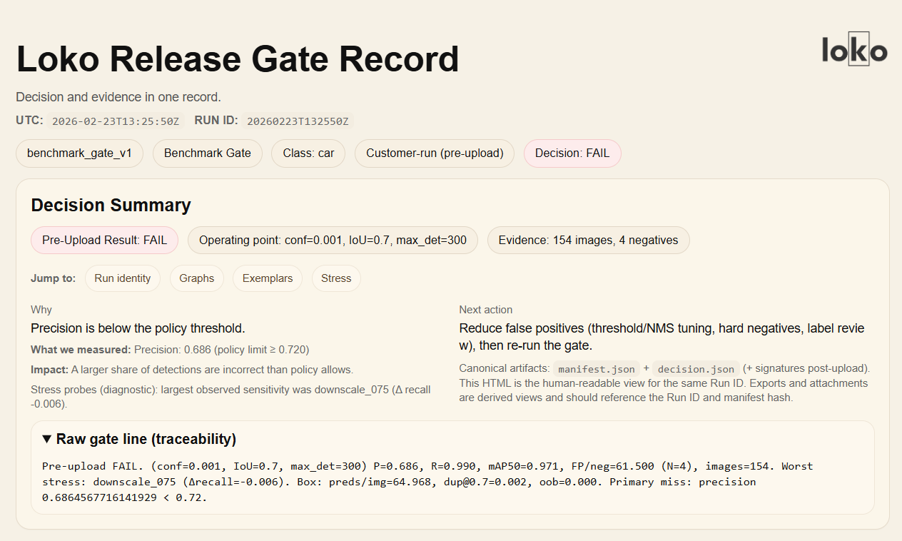Image resolution: width=902 pixels, height=541 pixels.
Task: Jump to Graphs section
Action: [197, 278]
